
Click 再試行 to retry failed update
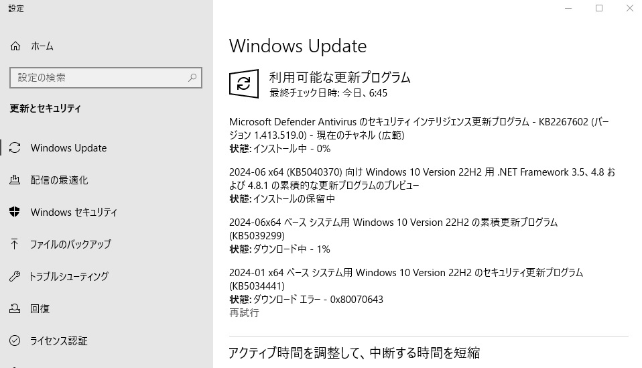tap(244, 313)
